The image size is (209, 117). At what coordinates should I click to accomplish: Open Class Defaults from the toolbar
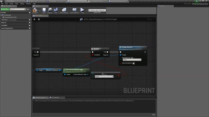pos(74,10)
